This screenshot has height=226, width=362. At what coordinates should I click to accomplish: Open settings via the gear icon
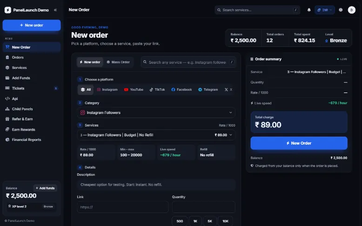coord(341,10)
